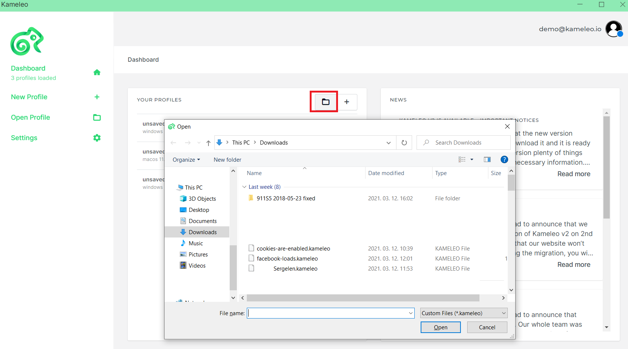Viewport: 628px width, 349px height.
Task: Select cookies-are-enabled.kameleo file
Action: click(x=293, y=249)
